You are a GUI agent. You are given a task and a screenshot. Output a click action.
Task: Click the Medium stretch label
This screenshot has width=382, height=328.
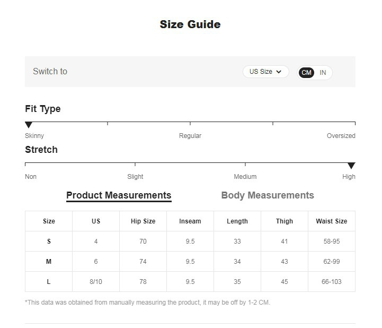[245, 177]
